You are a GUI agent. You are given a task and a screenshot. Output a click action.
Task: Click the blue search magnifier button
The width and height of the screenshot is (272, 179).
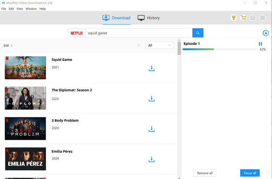(198, 33)
